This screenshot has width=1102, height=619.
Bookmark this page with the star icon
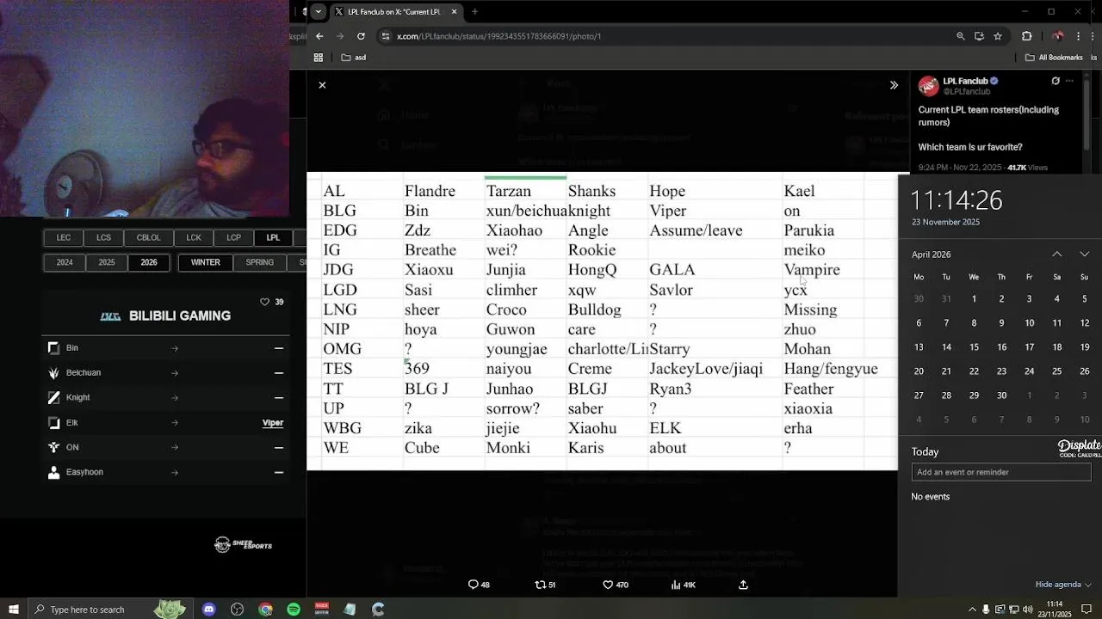coord(998,36)
